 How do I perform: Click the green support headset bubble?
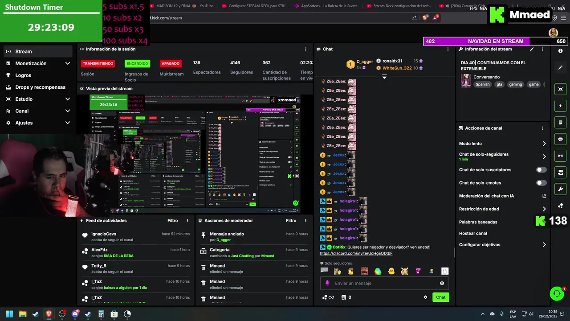(x=557, y=293)
